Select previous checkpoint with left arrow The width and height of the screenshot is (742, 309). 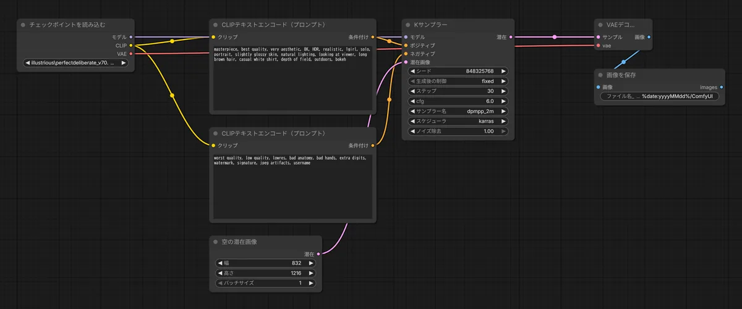pyautogui.click(x=27, y=63)
